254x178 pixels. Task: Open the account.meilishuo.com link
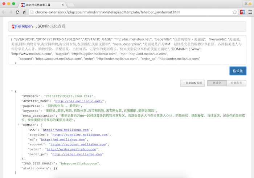[78, 145]
